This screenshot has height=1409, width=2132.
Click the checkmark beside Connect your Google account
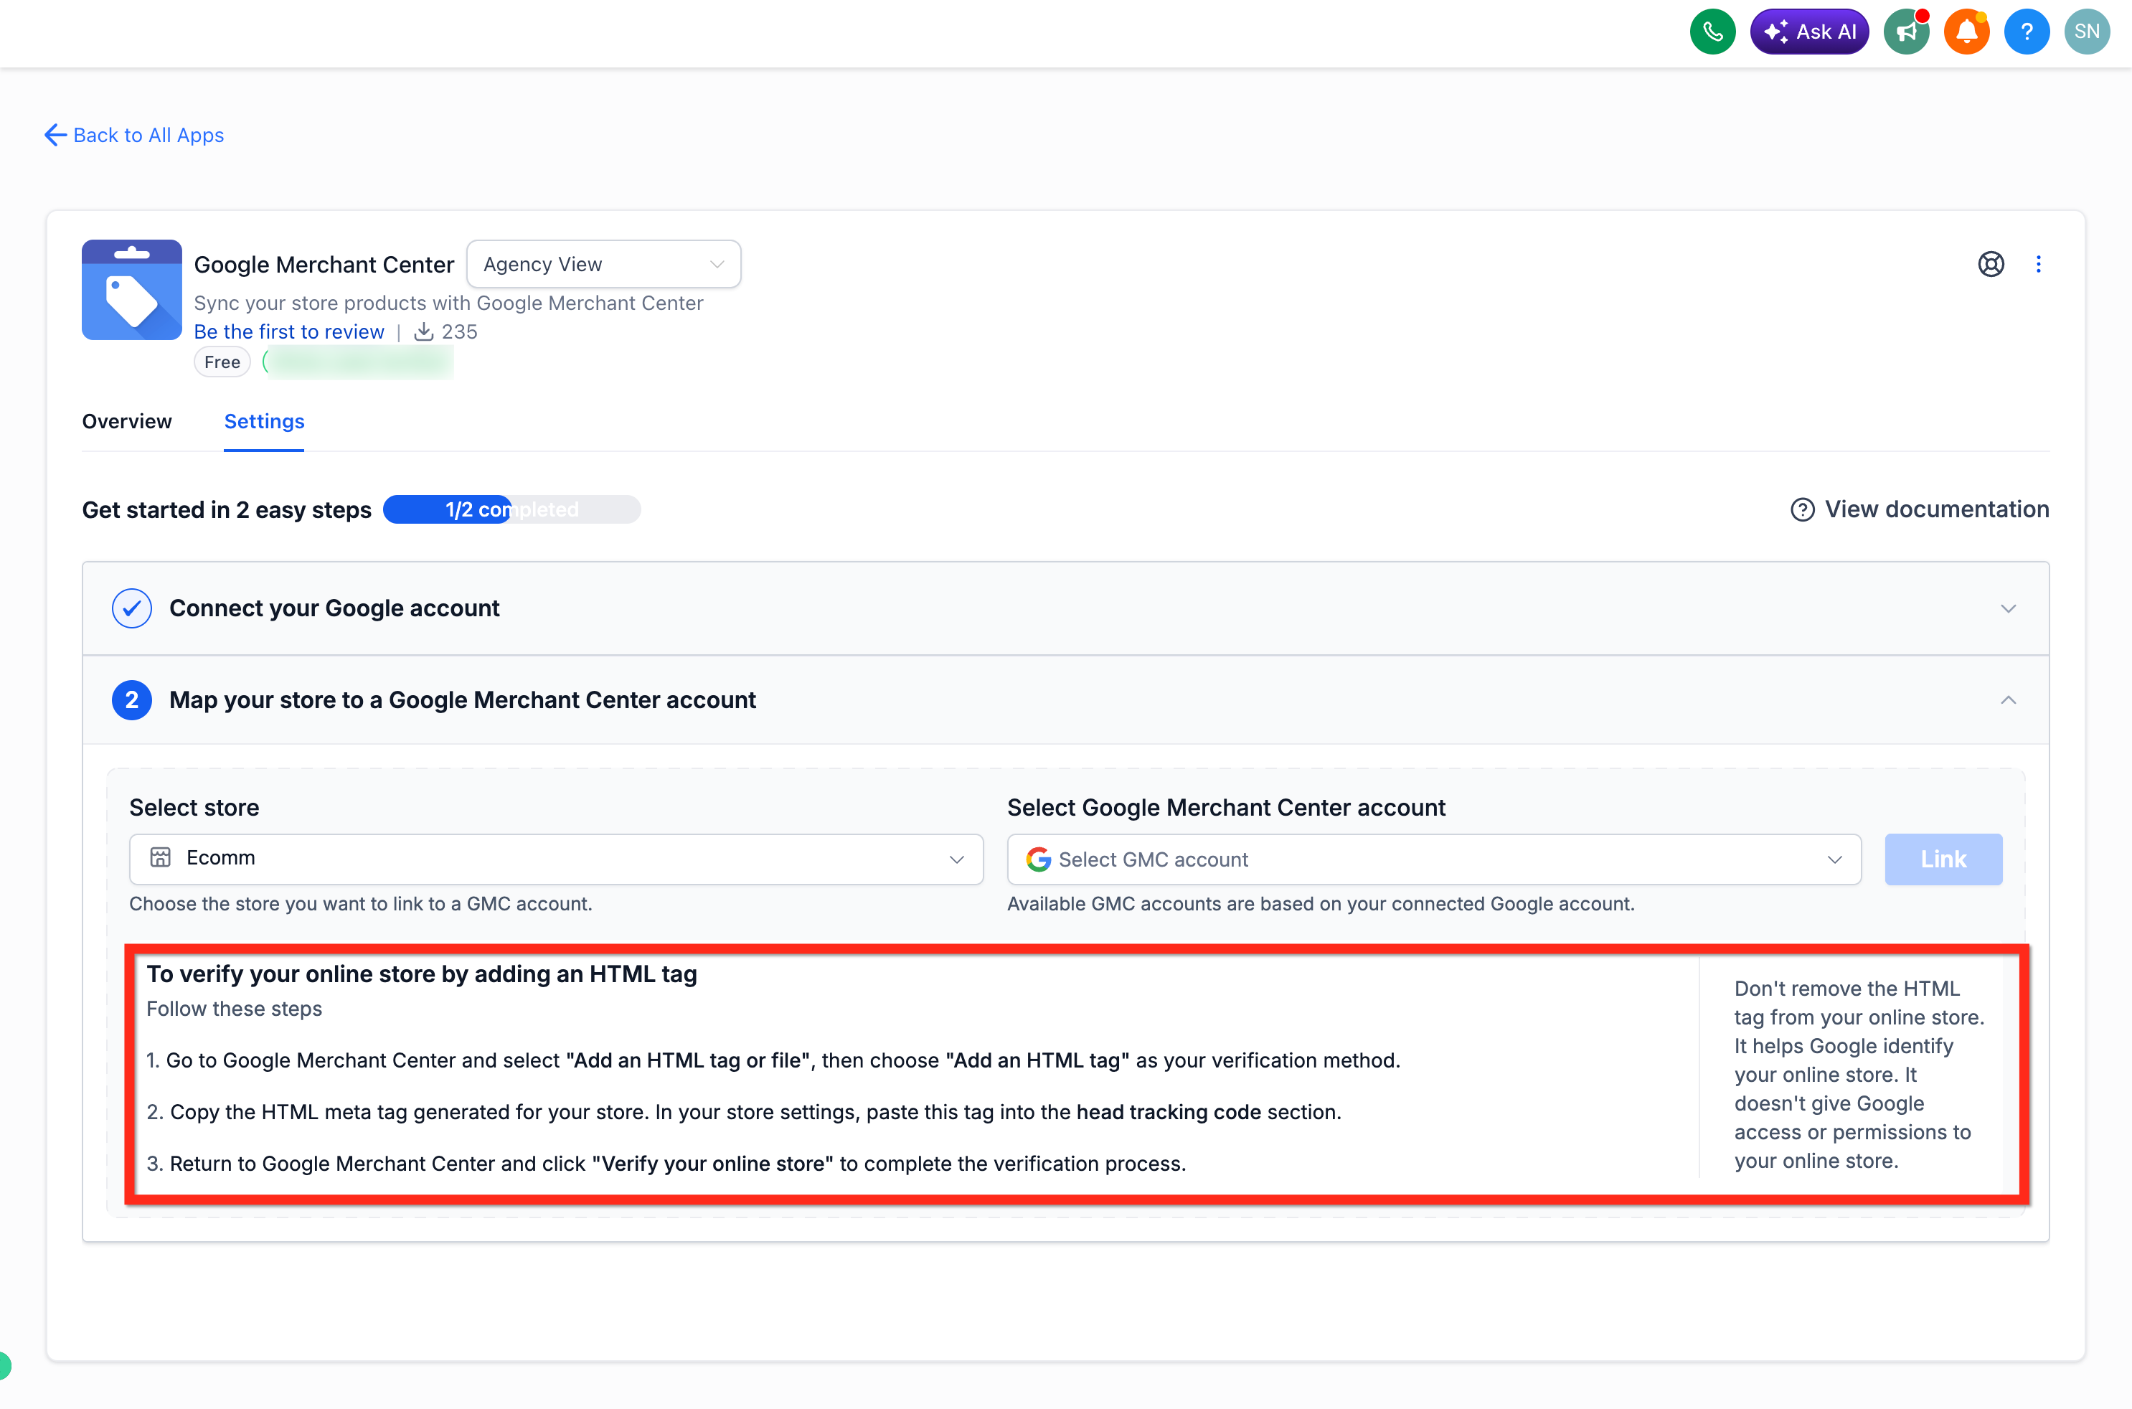coord(132,608)
